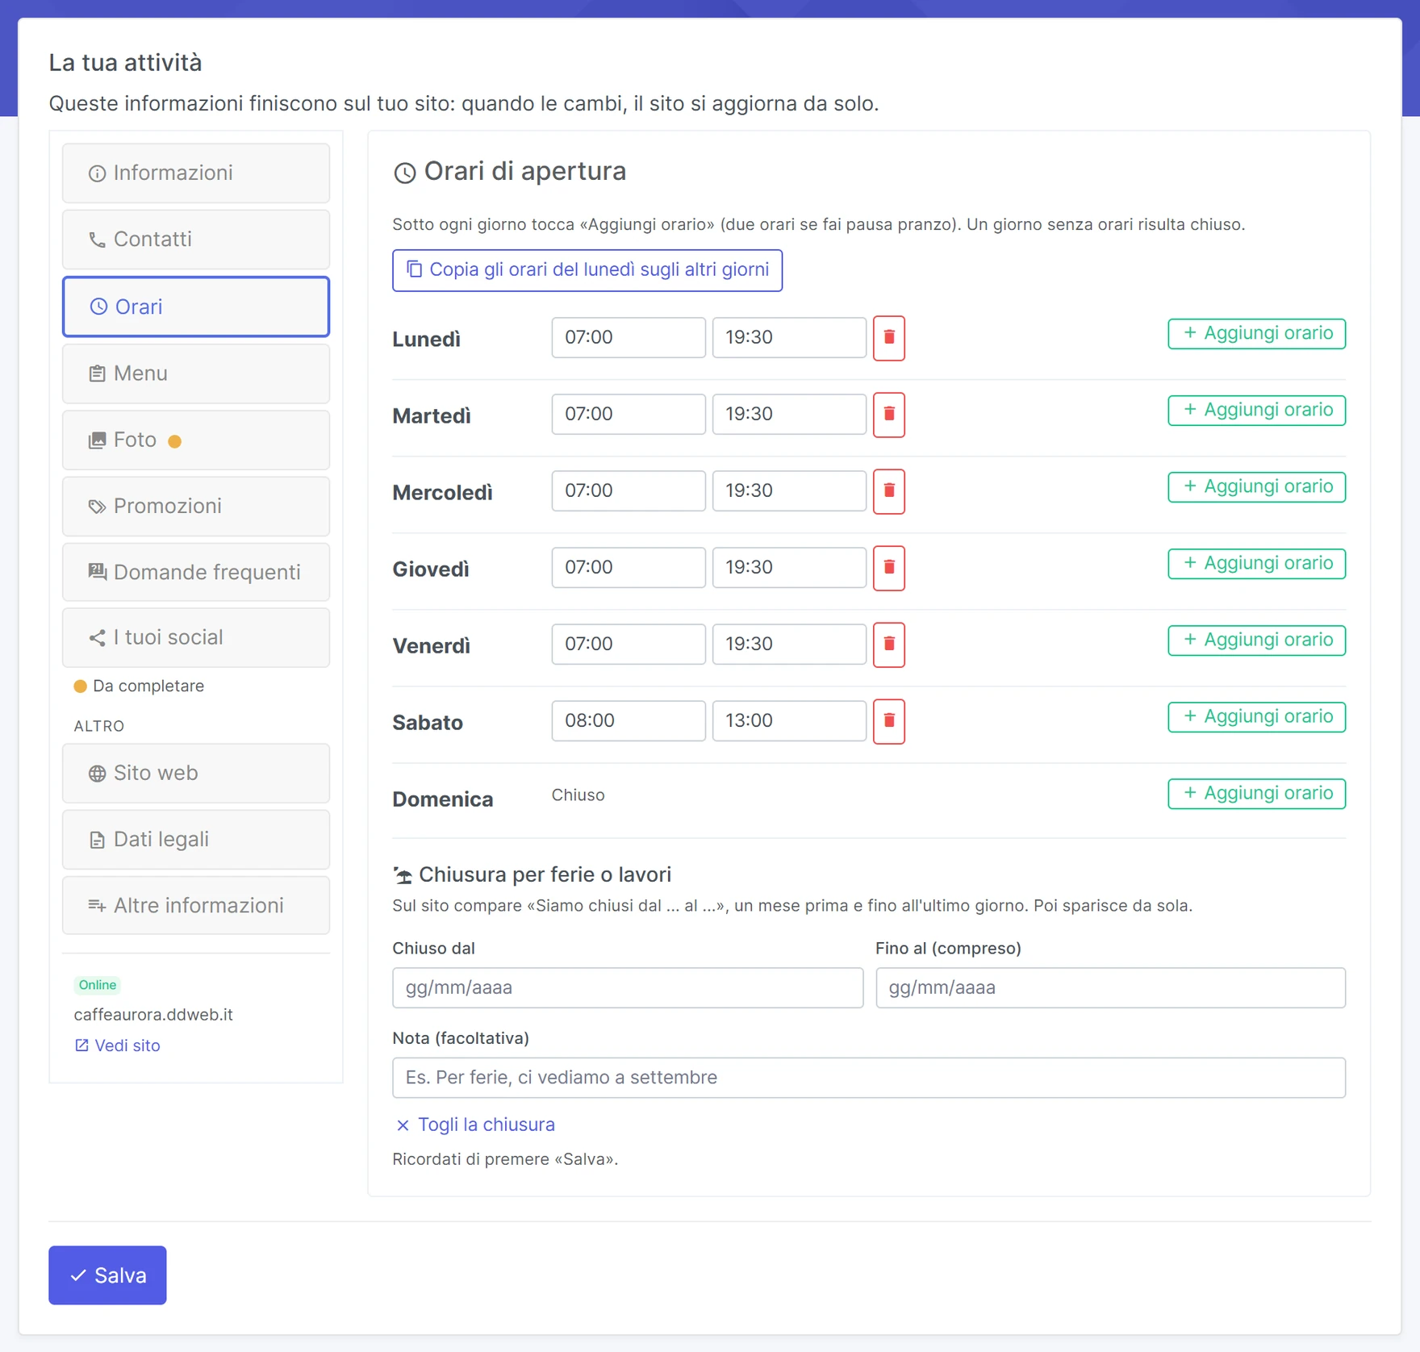Open Dati legali section
Screen dimensions: 1420x1352
(196, 840)
